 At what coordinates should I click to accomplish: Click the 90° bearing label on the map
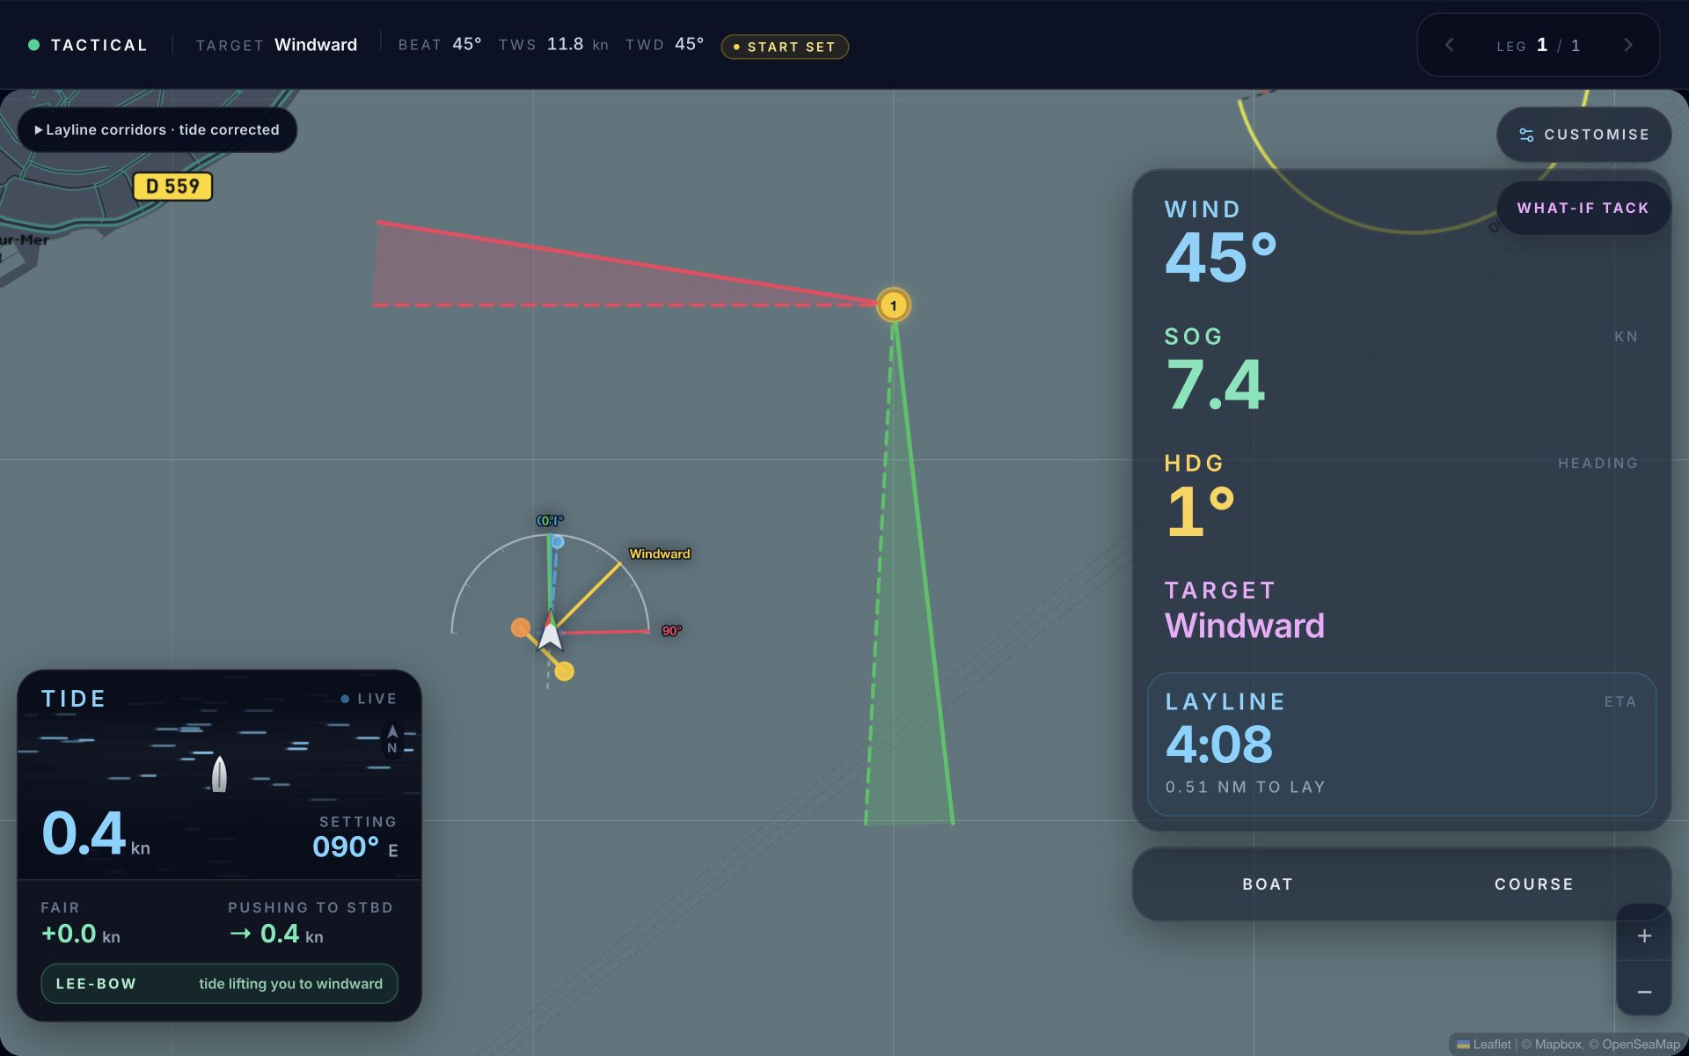coord(671,631)
